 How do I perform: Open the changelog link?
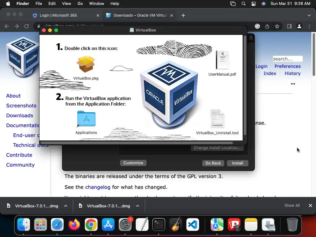tap(98, 187)
